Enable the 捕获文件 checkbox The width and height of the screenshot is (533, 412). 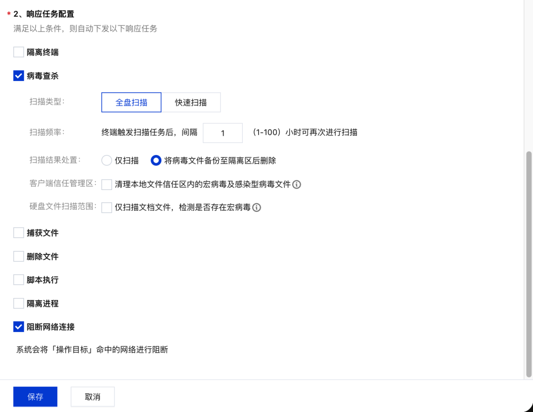point(18,232)
